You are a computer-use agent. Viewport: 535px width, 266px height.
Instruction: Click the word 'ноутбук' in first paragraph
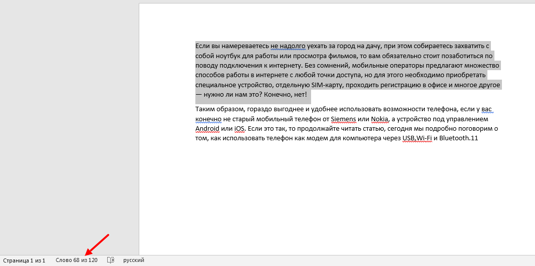tap(228, 56)
